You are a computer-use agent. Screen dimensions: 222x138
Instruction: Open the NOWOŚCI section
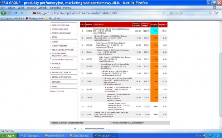[56, 68]
